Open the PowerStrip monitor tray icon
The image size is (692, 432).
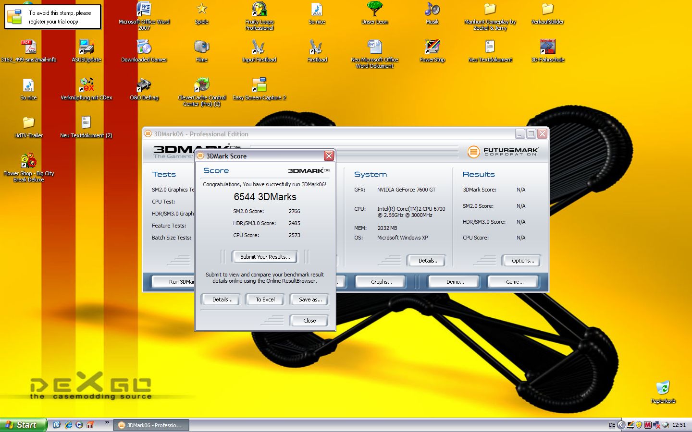tap(630, 425)
